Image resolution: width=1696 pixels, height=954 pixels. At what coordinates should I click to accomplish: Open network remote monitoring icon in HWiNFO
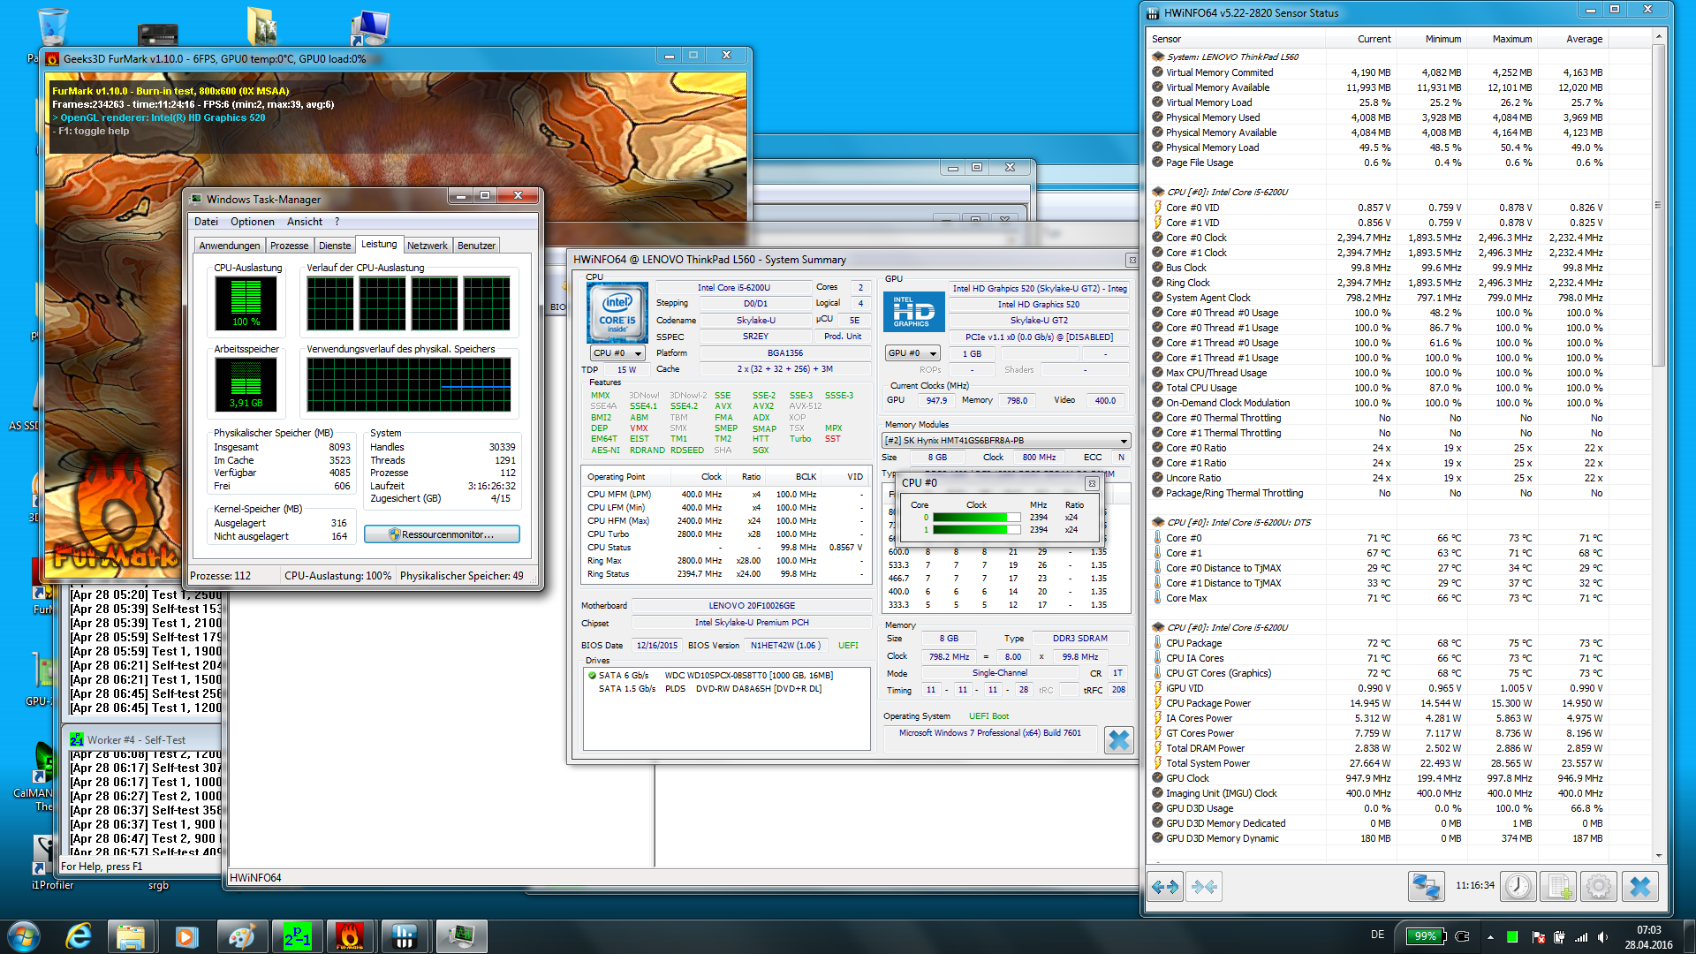click(1425, 886)
